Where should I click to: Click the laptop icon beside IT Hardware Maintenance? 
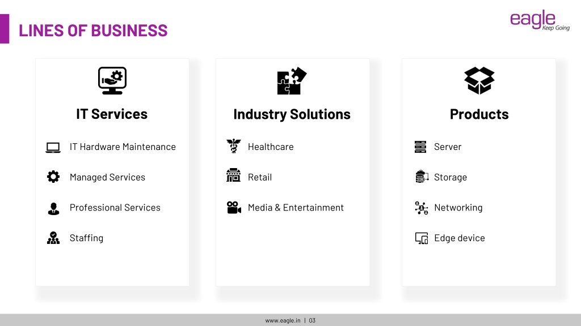tap(53, 148)
